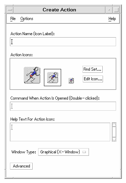The height and width of the screenshot is (183, 126).
Task: Click the maximize square button in title bar
Action: point(116,10)
